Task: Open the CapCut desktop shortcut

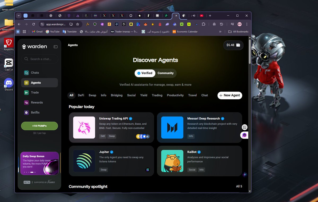Action: point(9,65)
